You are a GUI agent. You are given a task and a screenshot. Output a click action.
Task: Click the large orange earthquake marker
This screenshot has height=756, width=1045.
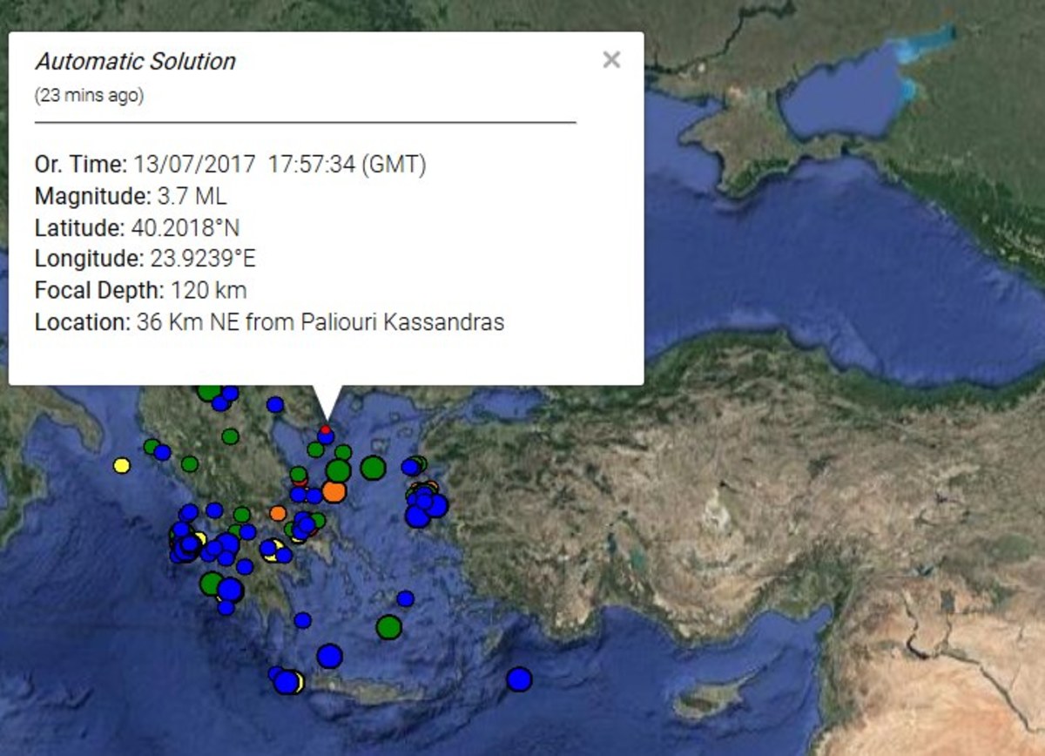point(334,491)
